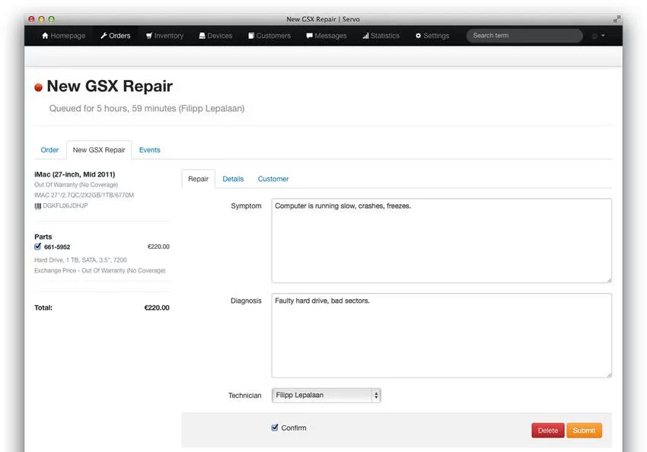Image resolution: width=647 pixels, height=452 pixels.
Task: Open Orders using the wrench icon
Action: (x=103, y=35)
